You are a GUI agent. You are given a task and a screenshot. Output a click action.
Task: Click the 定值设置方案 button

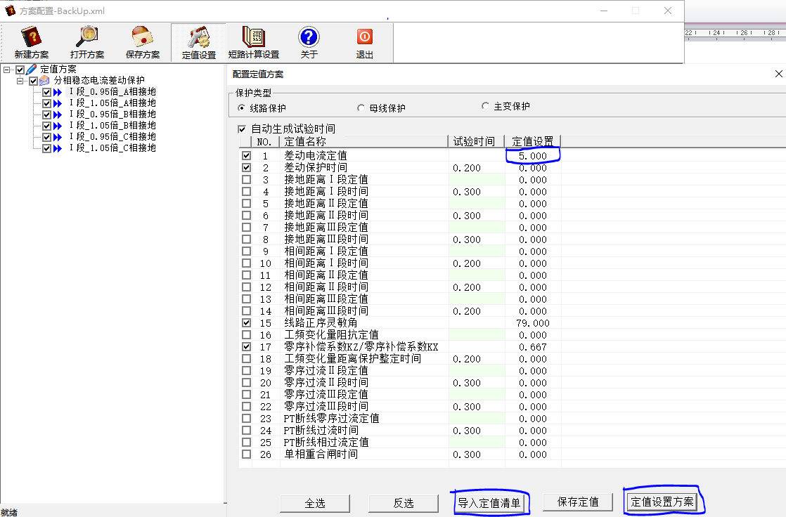(x=662, y=502)
